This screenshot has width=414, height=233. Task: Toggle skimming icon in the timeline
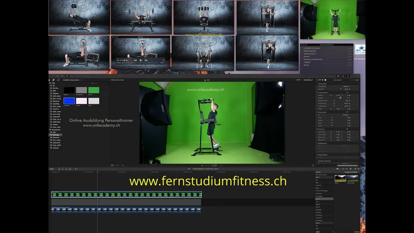337,169
